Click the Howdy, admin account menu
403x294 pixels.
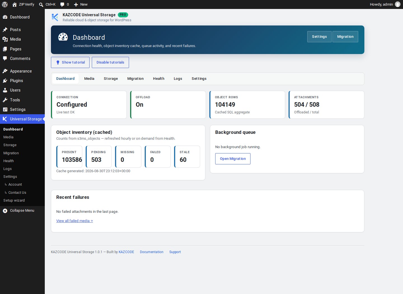385,4
